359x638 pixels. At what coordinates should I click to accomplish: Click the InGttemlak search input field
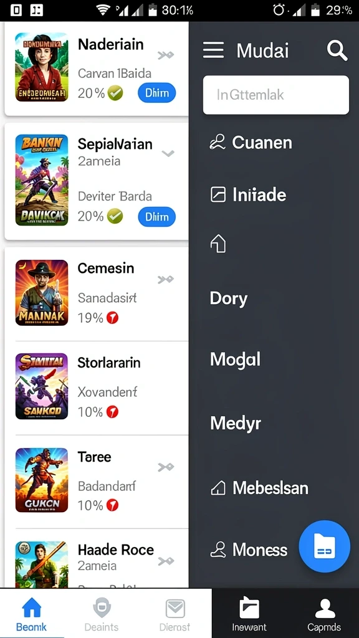(276, 95)
